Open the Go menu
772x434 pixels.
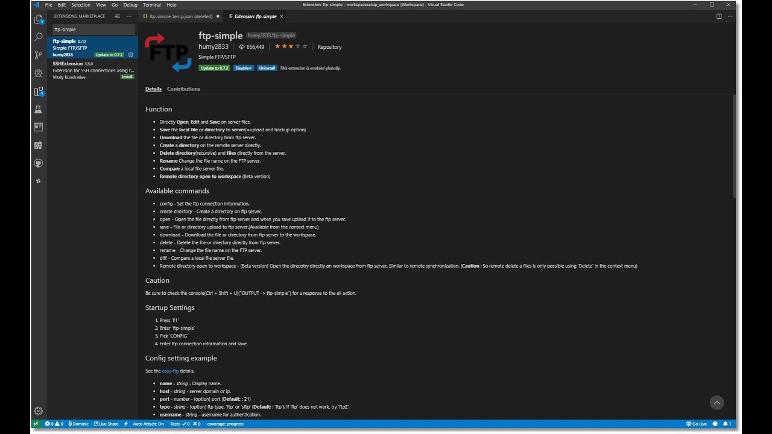115,5
